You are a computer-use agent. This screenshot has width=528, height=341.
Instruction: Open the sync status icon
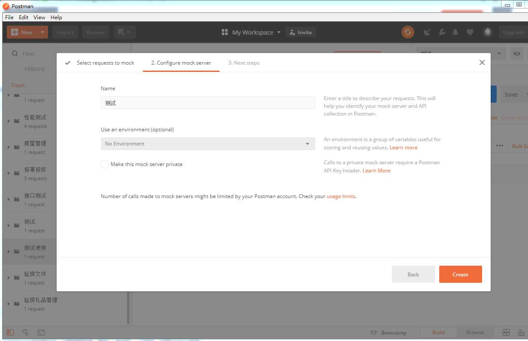point(407,32)
